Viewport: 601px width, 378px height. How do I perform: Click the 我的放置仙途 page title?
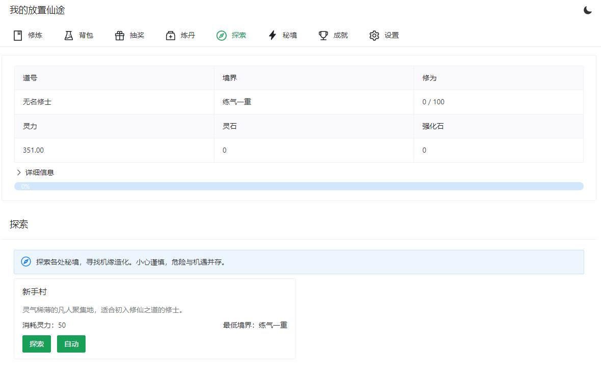click(37, 10)
